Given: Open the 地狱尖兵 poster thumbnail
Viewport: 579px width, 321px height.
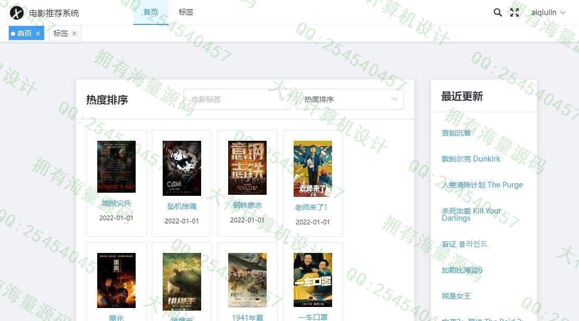Looking at the screenshot, I should pyautogui.click(x=116, y=166).
